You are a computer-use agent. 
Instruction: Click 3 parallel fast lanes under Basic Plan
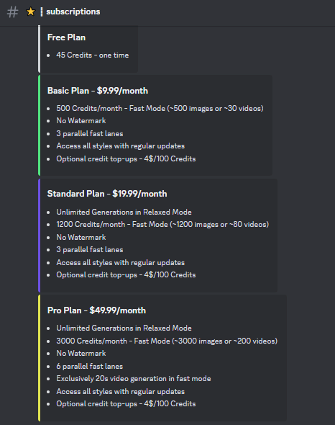(90, 134)
